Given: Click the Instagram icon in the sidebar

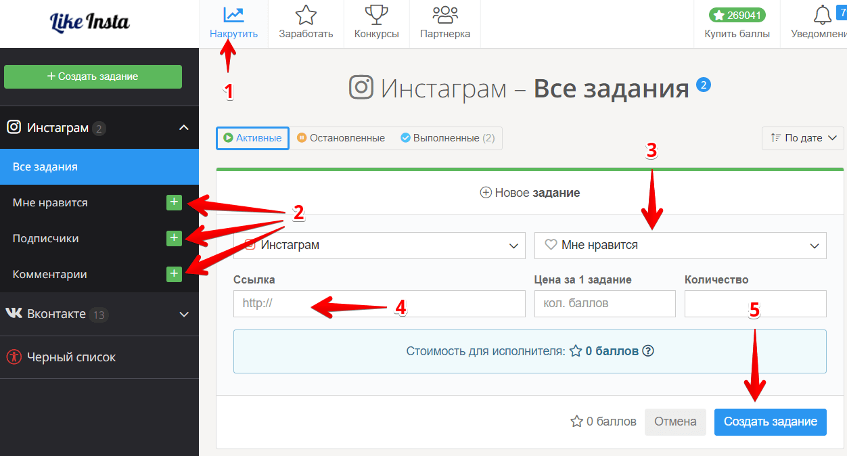Looking at the screenshot, I should click(x=14, y=127).
